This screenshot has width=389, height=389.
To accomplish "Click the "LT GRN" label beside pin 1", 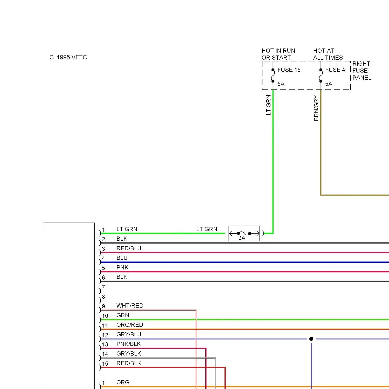I will coord(127,229).
